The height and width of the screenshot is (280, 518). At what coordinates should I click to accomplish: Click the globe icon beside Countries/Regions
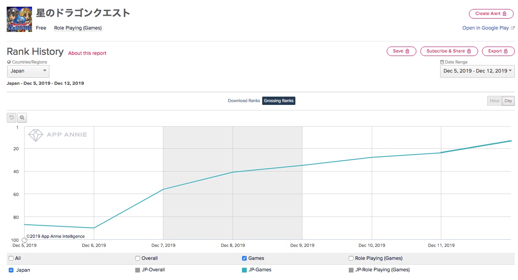9,62
